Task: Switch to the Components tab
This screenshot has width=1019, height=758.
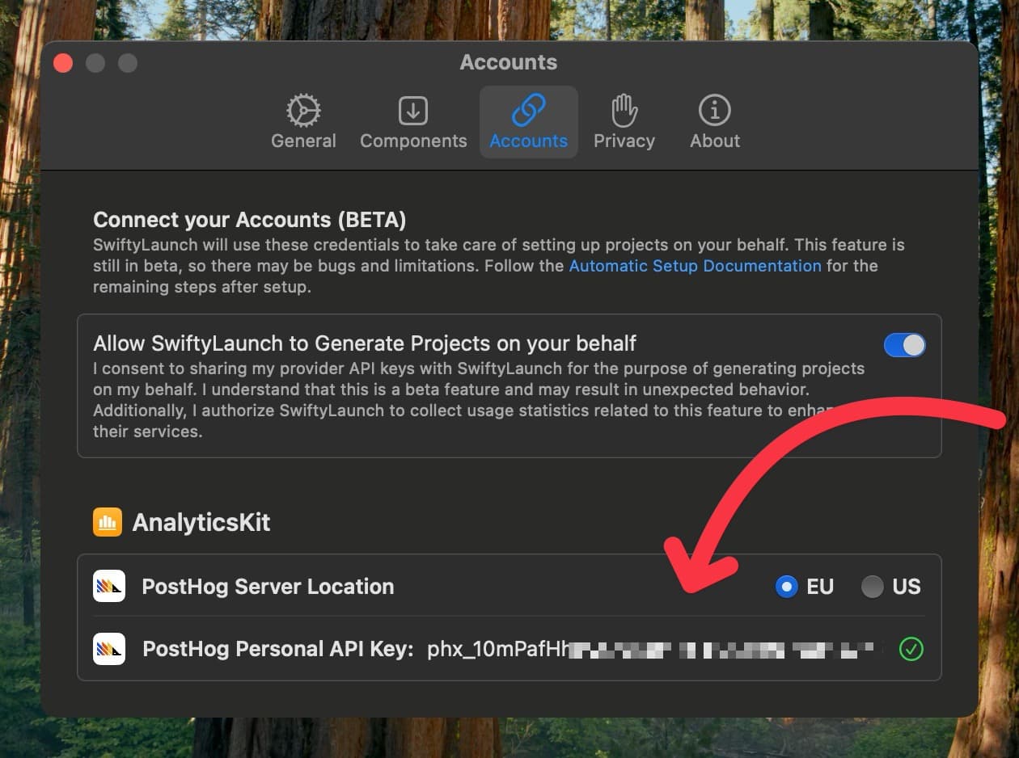Action: click(413, 122)
